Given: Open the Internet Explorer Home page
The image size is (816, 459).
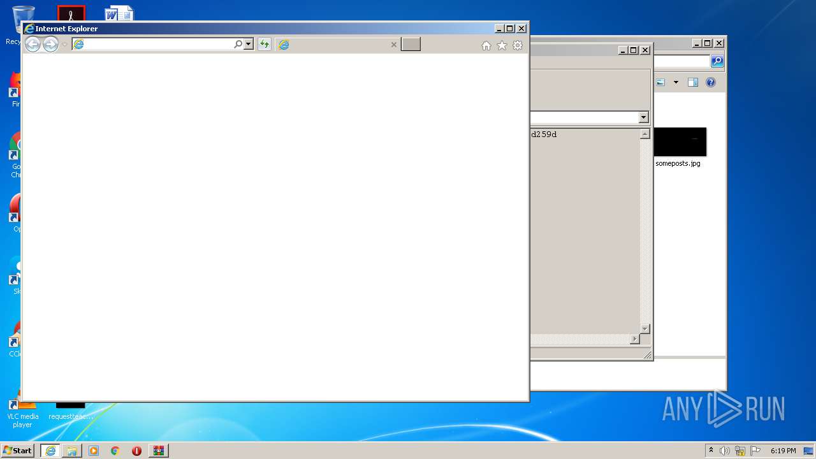Looking at the screenshot, I should [486, 45].
